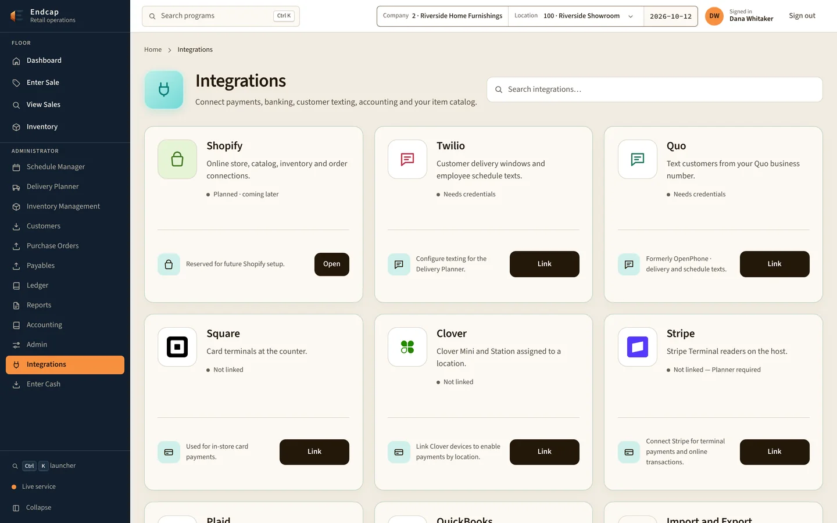The image size is (837, 523).
Task: Click the Quo chat logo icon
Action: 638,159
